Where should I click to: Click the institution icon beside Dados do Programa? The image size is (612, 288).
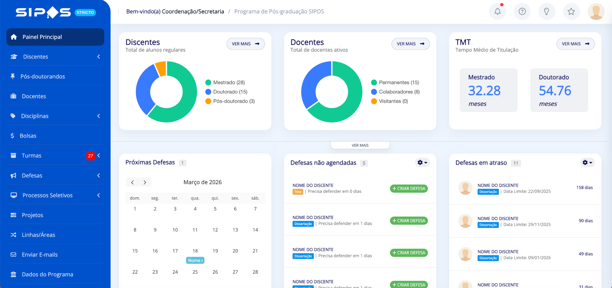[x=13, y=274]
